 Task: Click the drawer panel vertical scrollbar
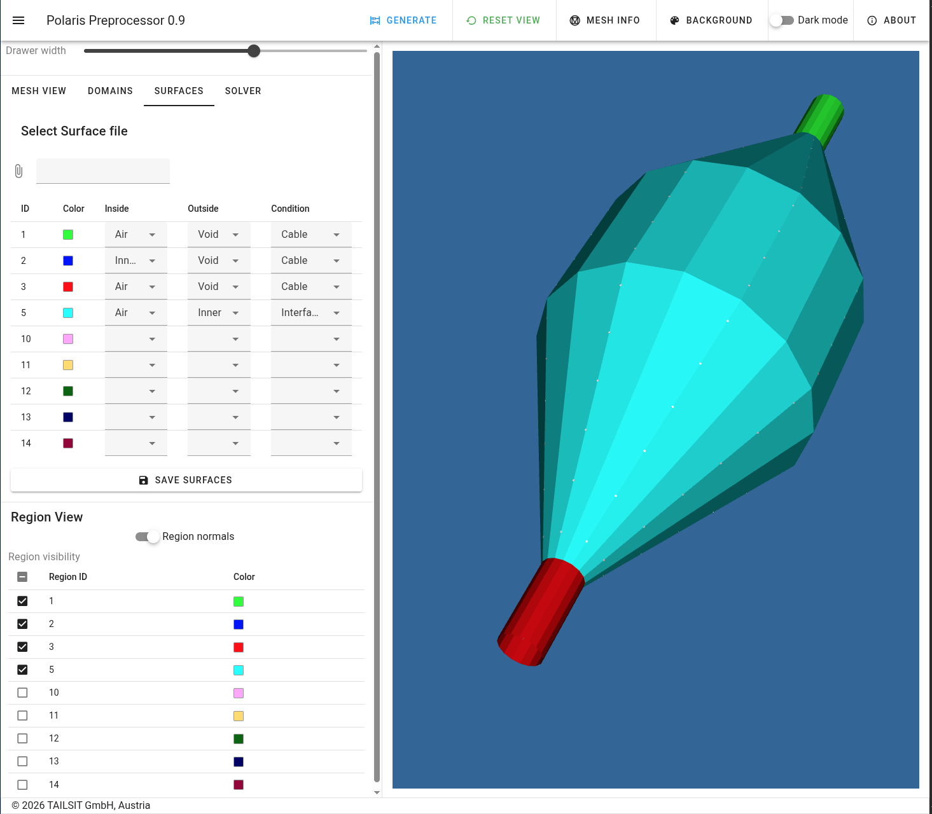[377, 417]
